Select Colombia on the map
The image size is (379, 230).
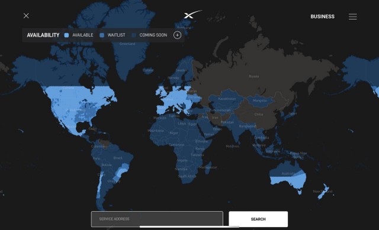pos(99,147)
